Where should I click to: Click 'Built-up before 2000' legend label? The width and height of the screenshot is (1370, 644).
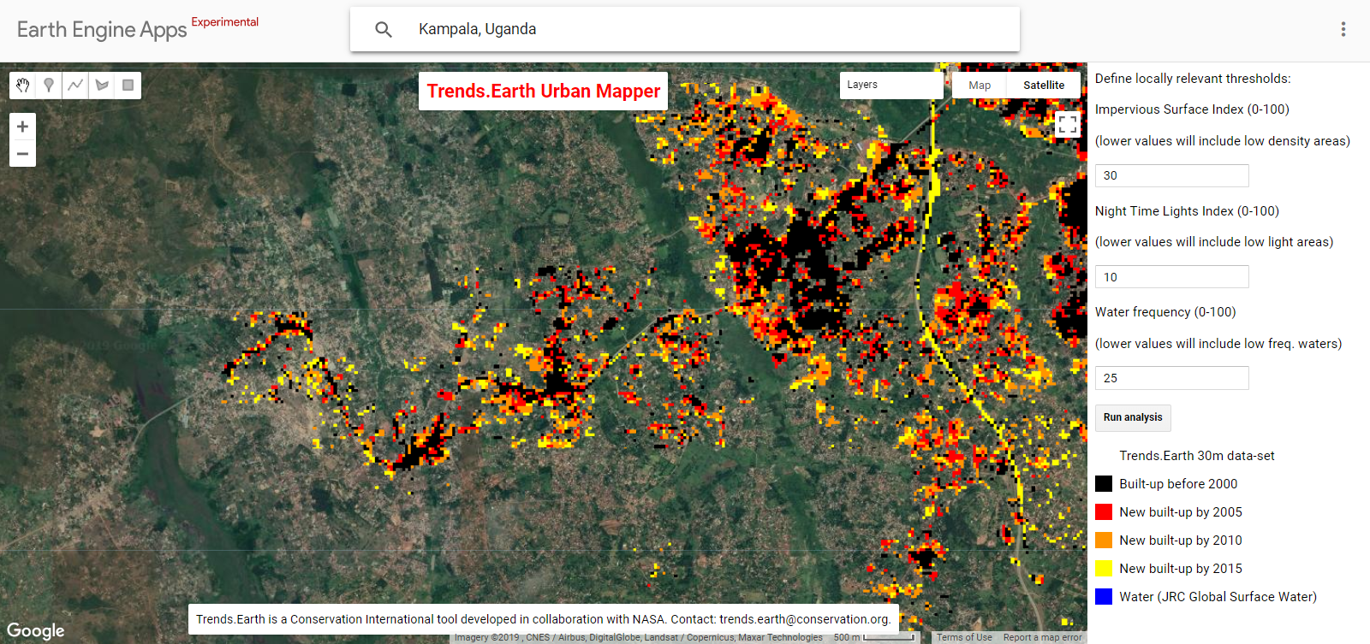pyautogui.click(x=1178, y=484)
